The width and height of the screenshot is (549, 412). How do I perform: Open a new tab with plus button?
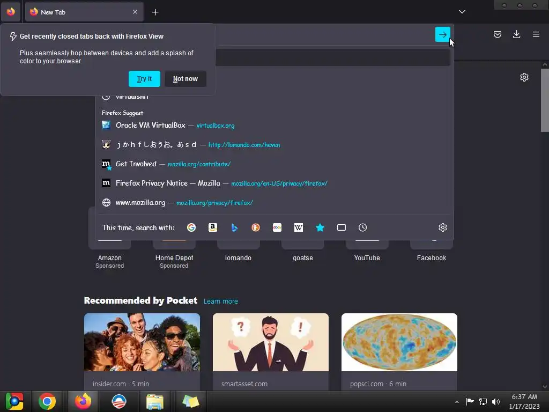pos(155,12)
